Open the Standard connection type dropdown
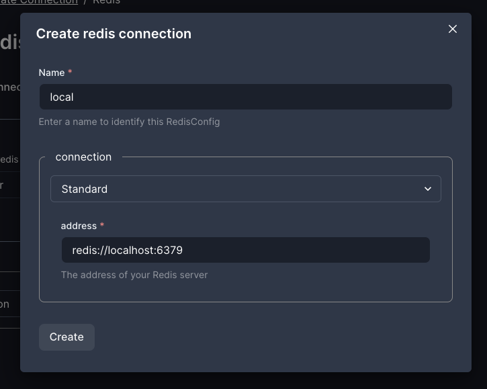Image resolution: width=487 pixels, height=389 pixels. (246, 189)
